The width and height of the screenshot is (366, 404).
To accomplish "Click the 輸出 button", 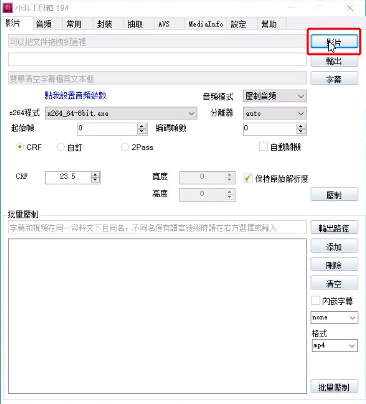I will click(x=334, y=61).
